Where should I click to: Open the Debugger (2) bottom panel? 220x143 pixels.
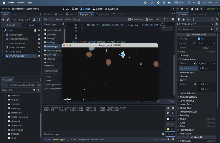(x=61, y=139)
